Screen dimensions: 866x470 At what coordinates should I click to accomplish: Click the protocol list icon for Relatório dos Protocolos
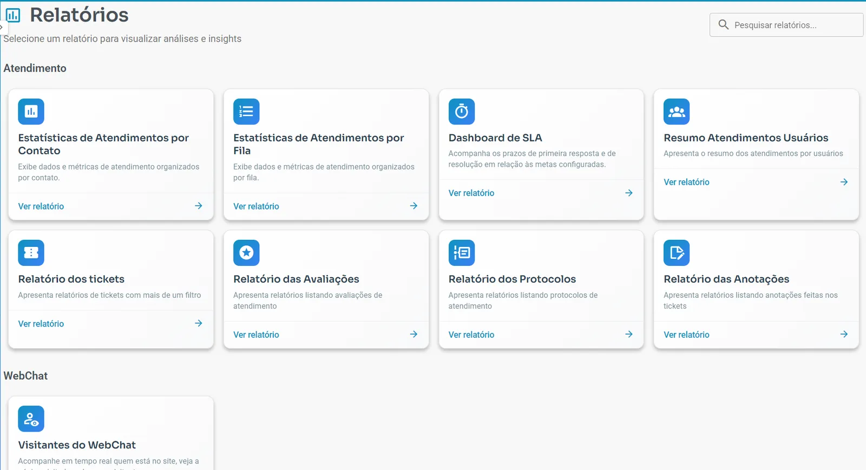point(462,253)
